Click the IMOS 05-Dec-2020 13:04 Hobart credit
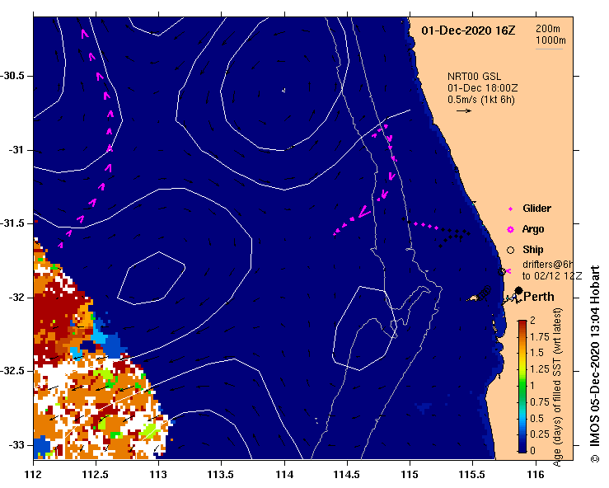609x488 pixels. 595,364
